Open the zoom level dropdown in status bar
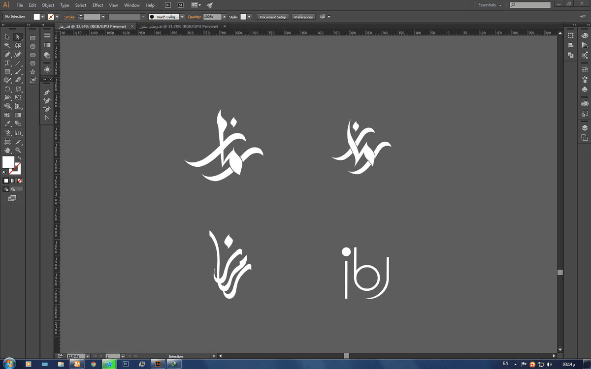The image size is (591, 369). click(x=88, y=356)
